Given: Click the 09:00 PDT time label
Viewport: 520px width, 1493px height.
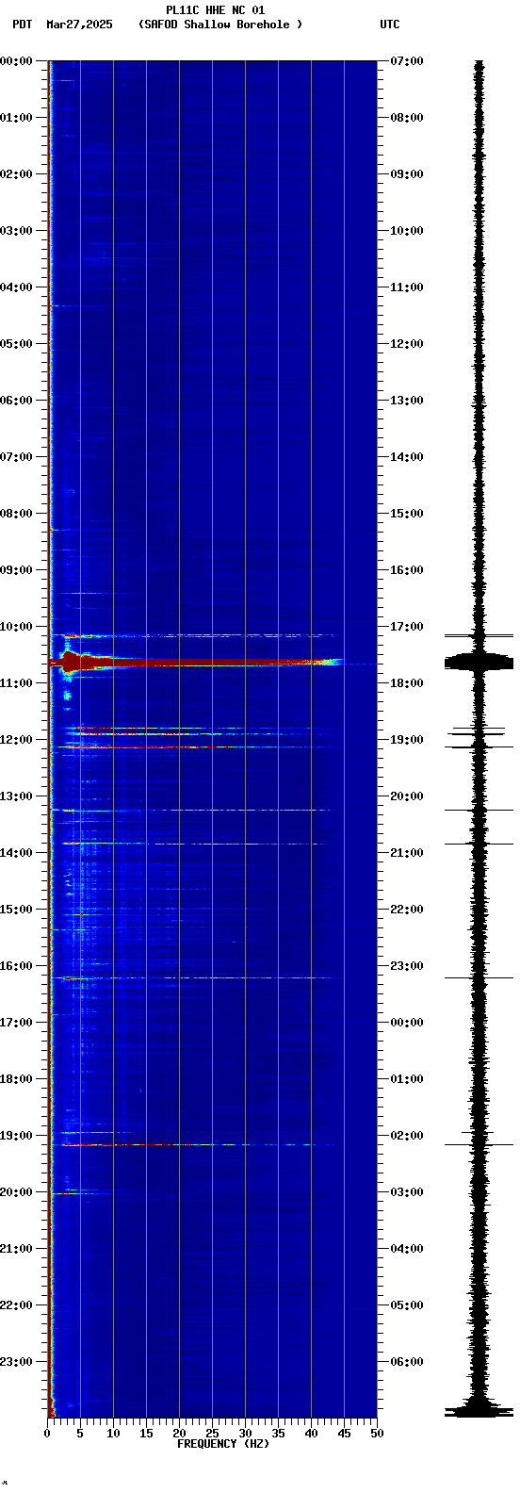Looking at the screenshot, I should coord(16,570).
